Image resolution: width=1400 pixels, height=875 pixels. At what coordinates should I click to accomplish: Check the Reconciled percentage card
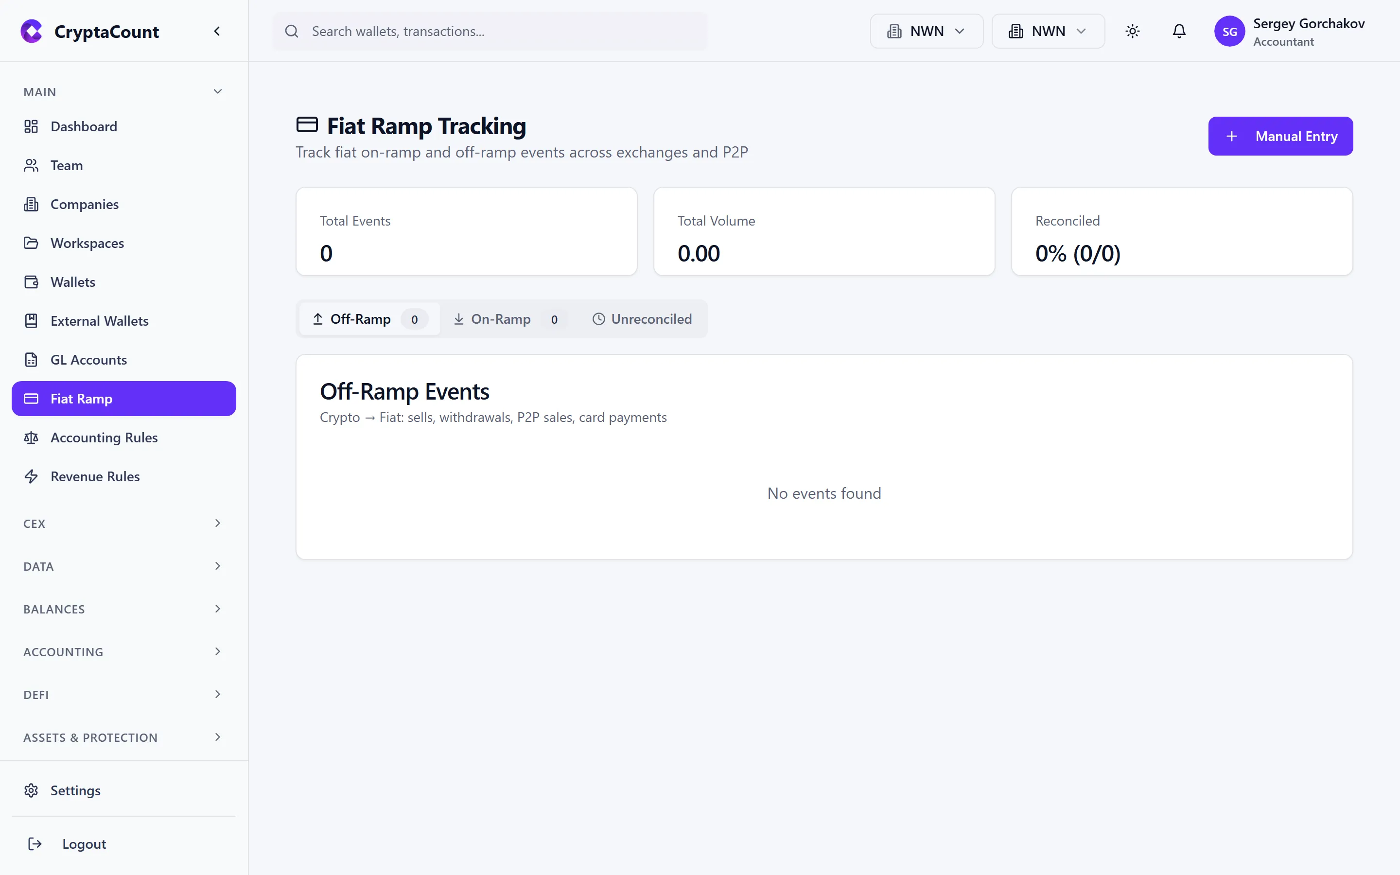[1181, 231]
